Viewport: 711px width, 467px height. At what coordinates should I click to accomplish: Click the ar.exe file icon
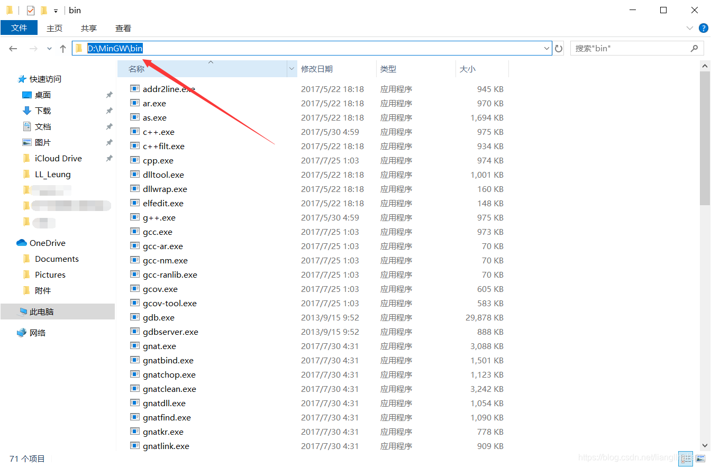[134, 103]
